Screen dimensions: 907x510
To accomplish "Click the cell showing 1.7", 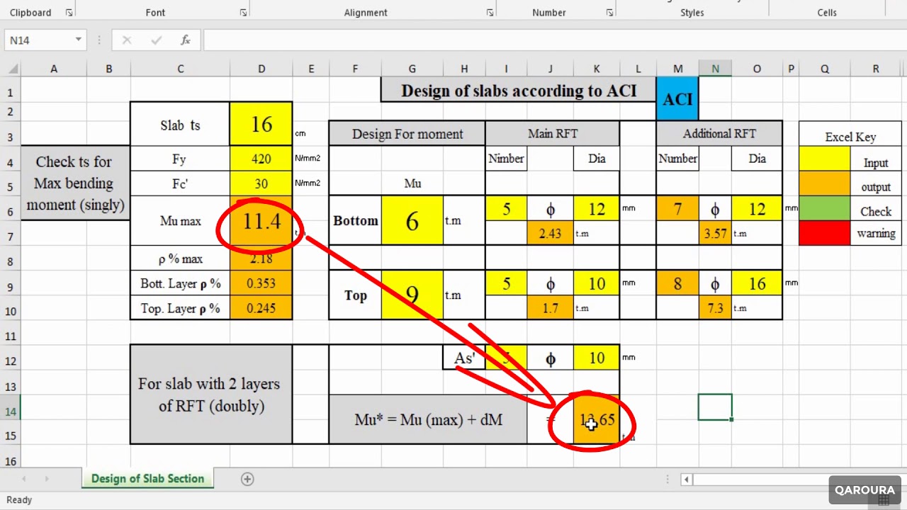I will click(550, 308).
